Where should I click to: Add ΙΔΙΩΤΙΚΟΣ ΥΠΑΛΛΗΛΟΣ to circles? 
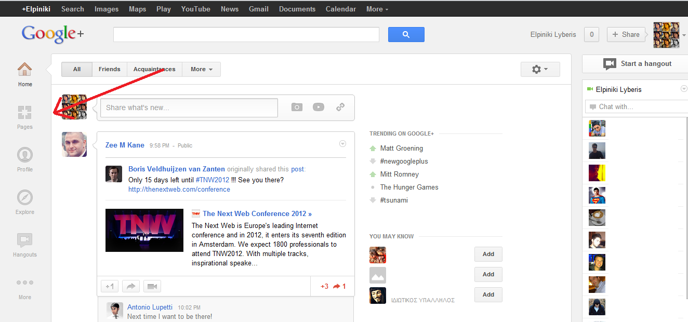488,294
